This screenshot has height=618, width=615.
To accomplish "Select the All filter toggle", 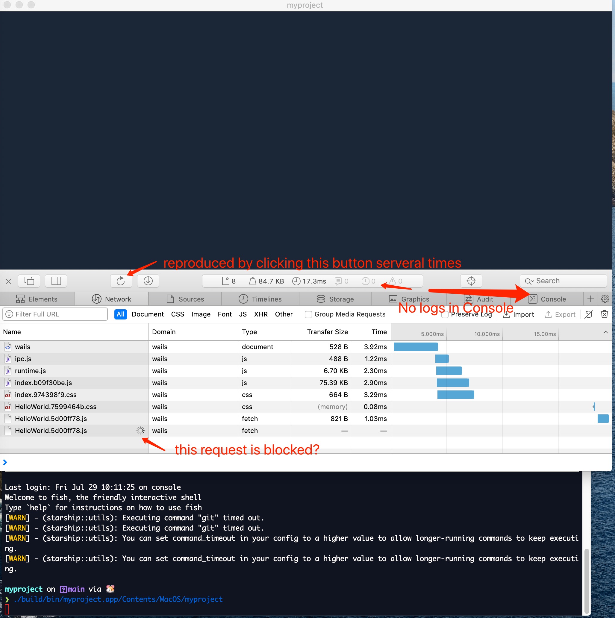I will pyautogui.click(x=120, y=314).
